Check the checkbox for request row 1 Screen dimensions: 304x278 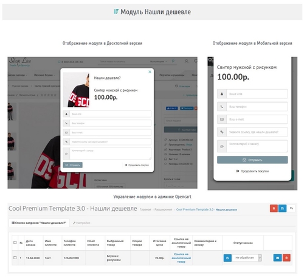[x=15, y=258]
